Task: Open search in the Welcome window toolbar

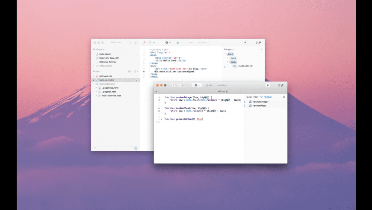Action: (130, 42)
